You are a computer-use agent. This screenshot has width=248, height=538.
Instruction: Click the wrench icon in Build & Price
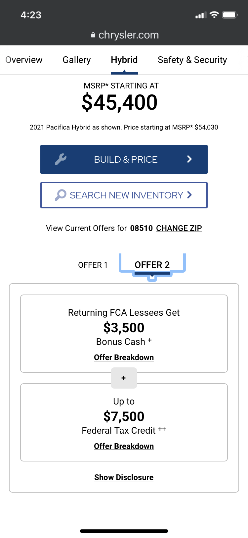pos(61,159)
